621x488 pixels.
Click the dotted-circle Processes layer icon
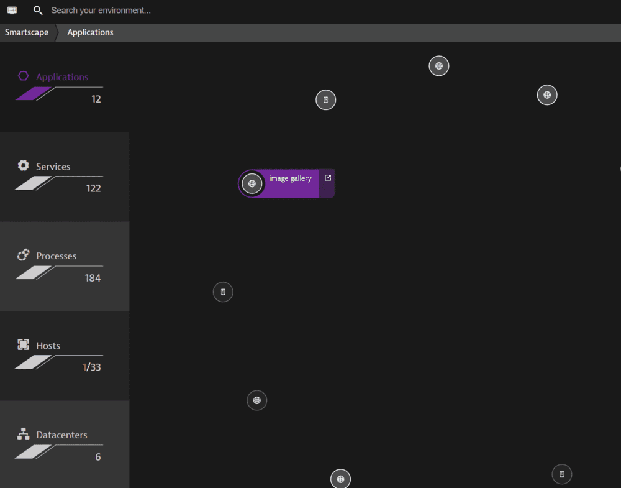click(x=23, y=255)
